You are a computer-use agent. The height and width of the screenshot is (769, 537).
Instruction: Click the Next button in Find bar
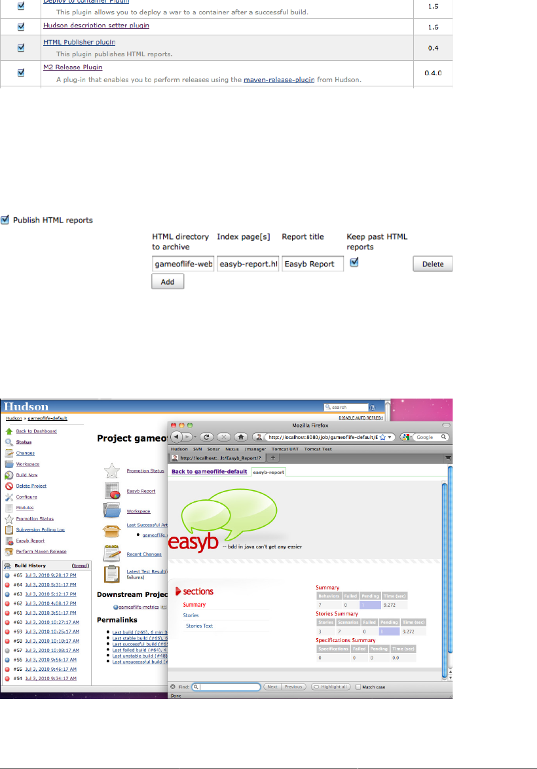[272, 687]
